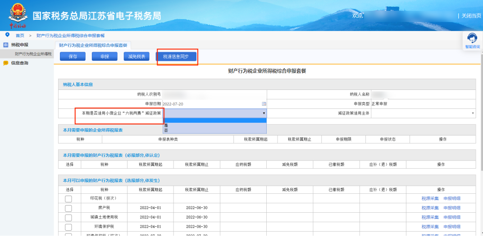This screenshot has width=483, height=237.
Task: Open 税源采集 for 城镇土地使用税
Action: click(430, 217)
